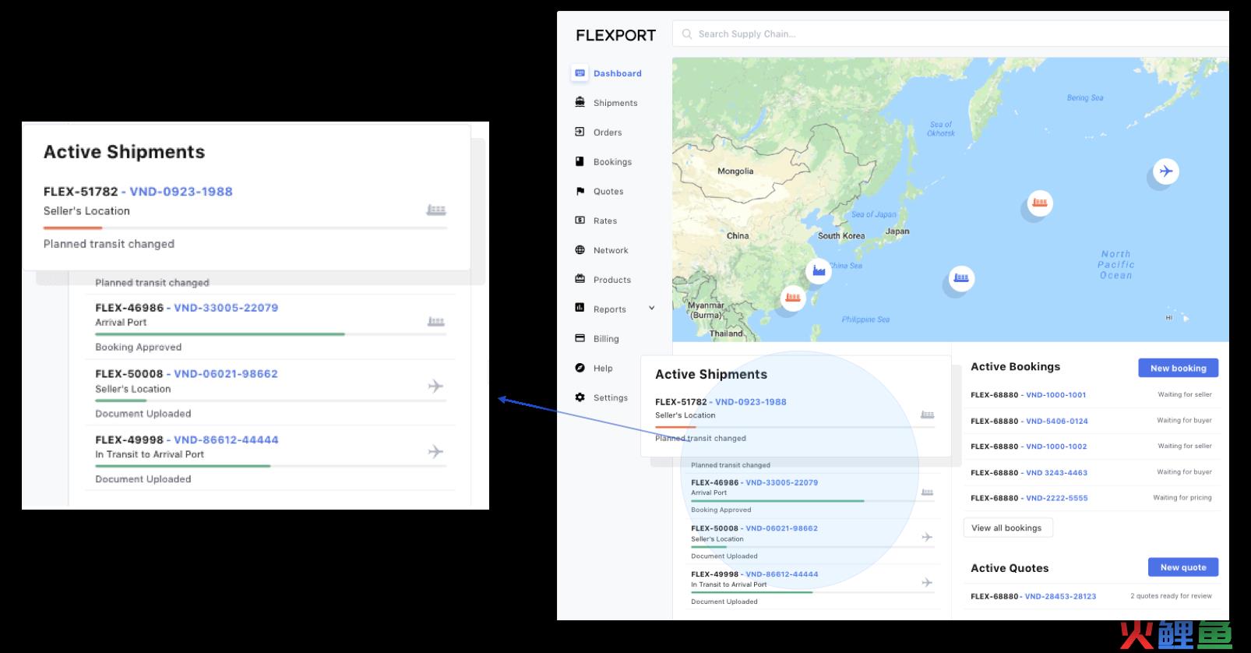Screen dimensions: 1251x653
Task: Click plane icon on enlarged FLEX-50008 row
Action: [x=436, y=386]
